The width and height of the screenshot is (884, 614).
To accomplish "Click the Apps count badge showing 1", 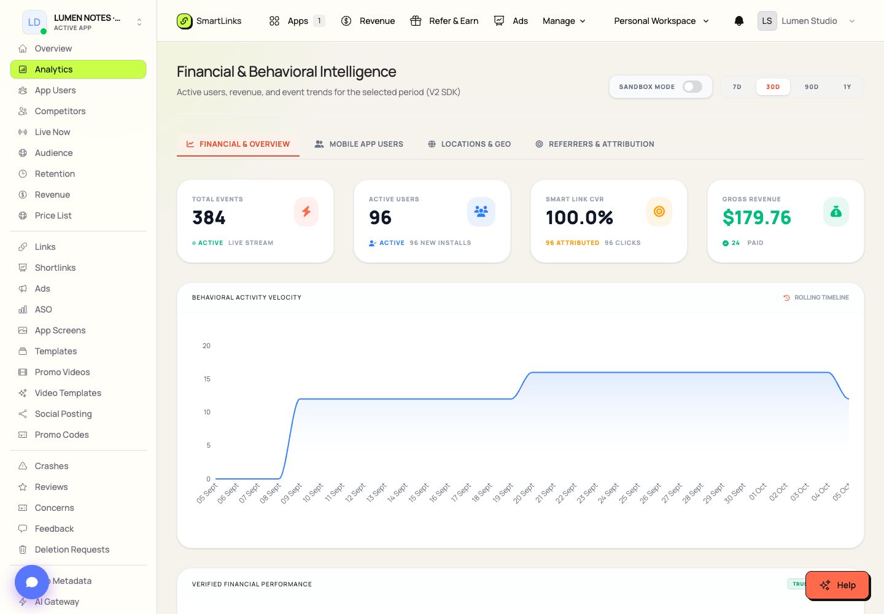I will (x=319, y=21).
